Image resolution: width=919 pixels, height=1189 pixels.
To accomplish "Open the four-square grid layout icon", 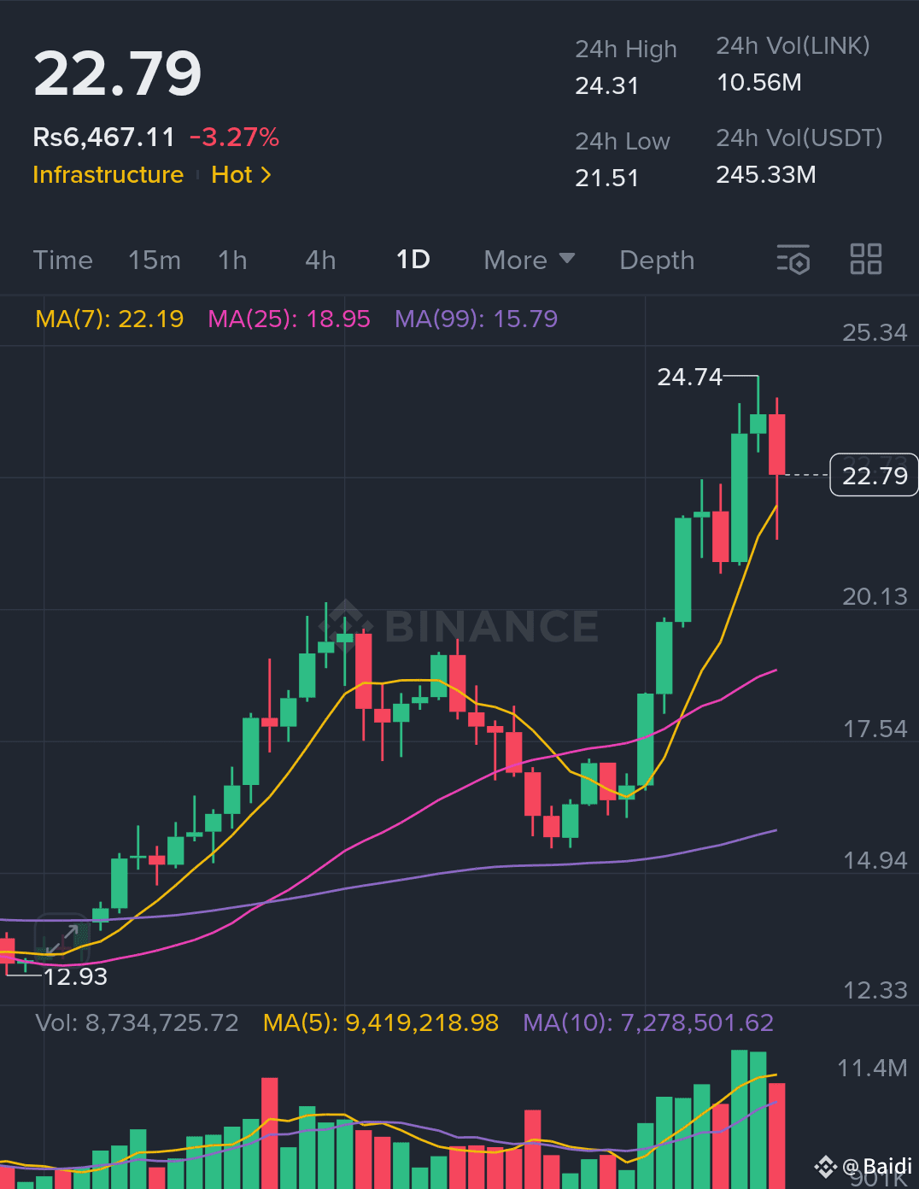I will 866,259.
